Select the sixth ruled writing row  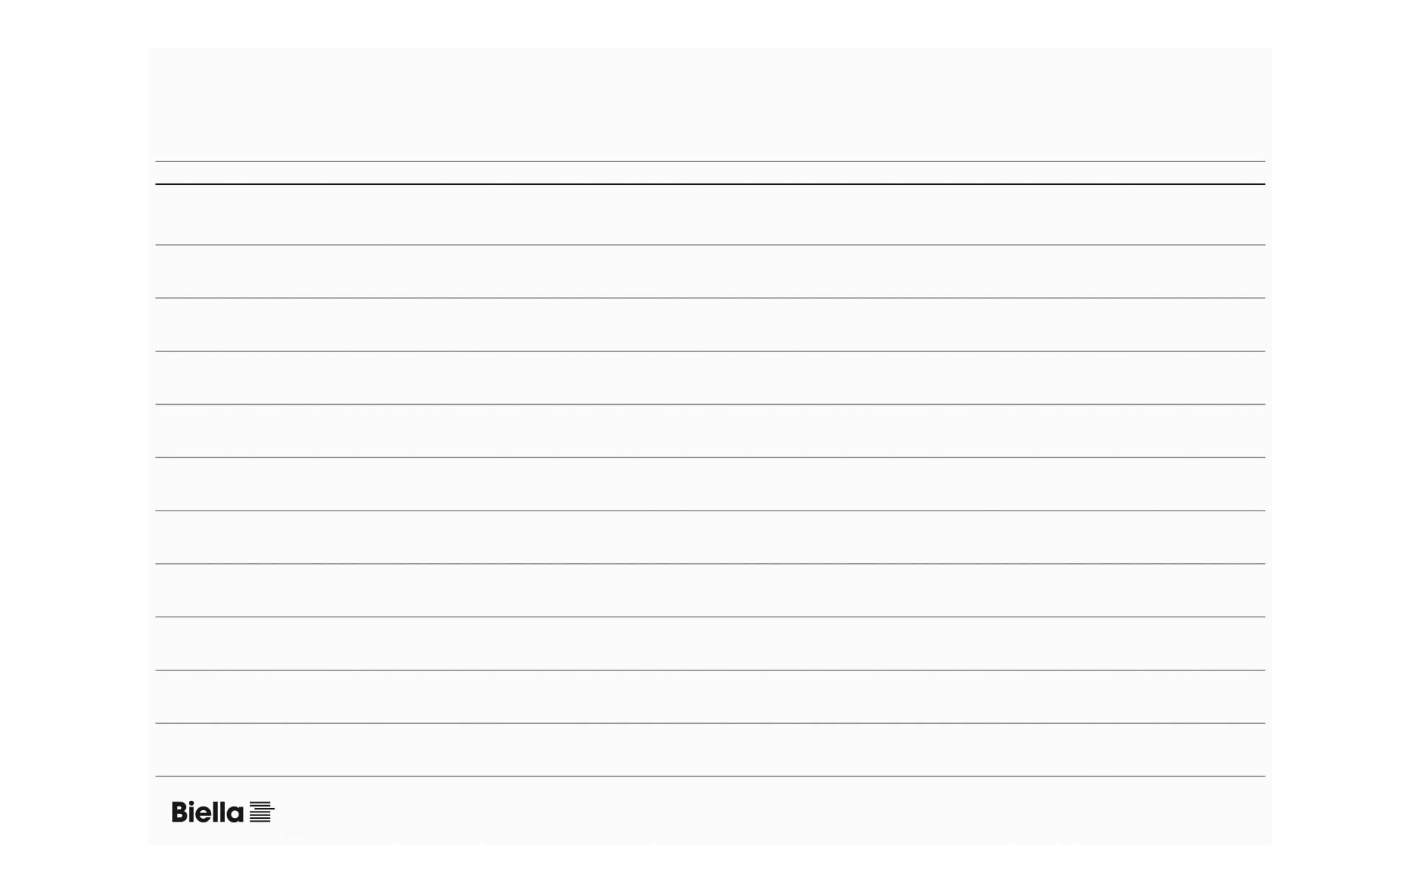tap(710, 485)
